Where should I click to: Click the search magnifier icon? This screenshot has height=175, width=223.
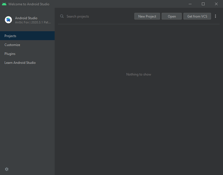[x=62, y=16]
